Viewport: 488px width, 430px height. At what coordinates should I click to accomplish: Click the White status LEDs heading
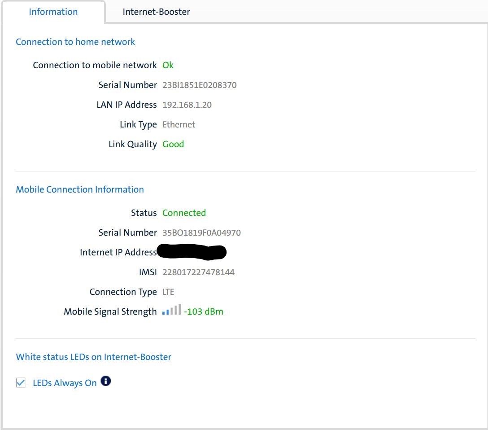[x=93, y=357]
